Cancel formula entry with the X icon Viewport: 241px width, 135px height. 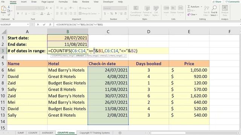pyautogui.click(x=38, y=24)
